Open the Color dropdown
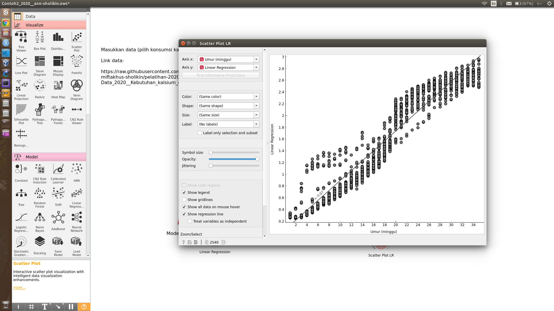554x311 pixels. pos(229,96)
